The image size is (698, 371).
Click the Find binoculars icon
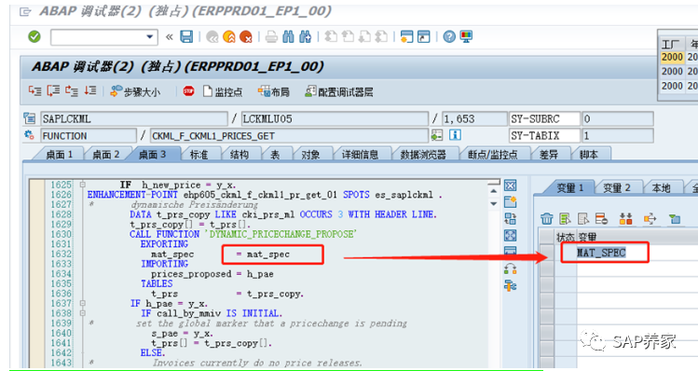point(289,36)
